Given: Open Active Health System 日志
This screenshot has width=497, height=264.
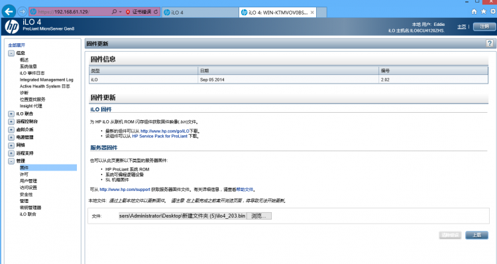Looking at the screenshot, I should pos(44,86).
